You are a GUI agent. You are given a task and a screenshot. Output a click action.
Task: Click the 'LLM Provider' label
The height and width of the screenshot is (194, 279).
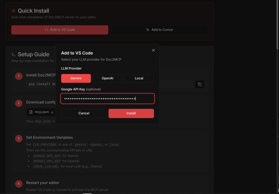[x=71, y=68]
